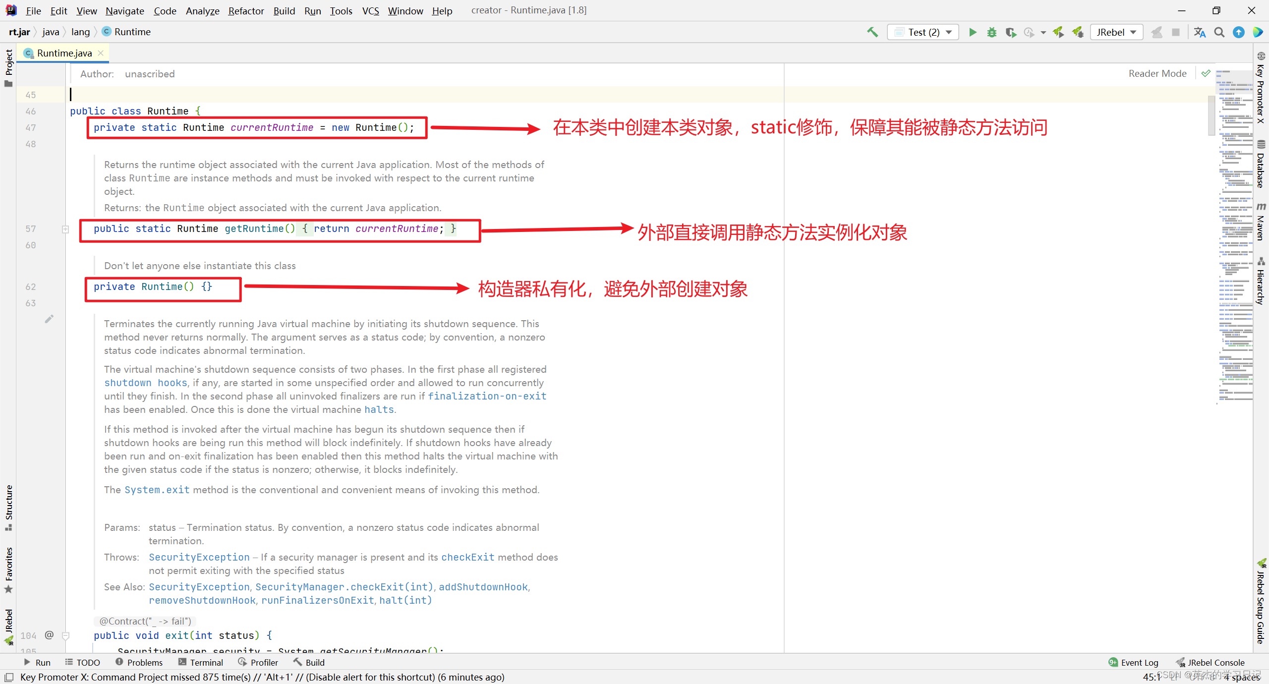Image resolution: width=1269 pixels, height=684 pixels.
Task: Open the Refactor menu
Action: (246, 11)
